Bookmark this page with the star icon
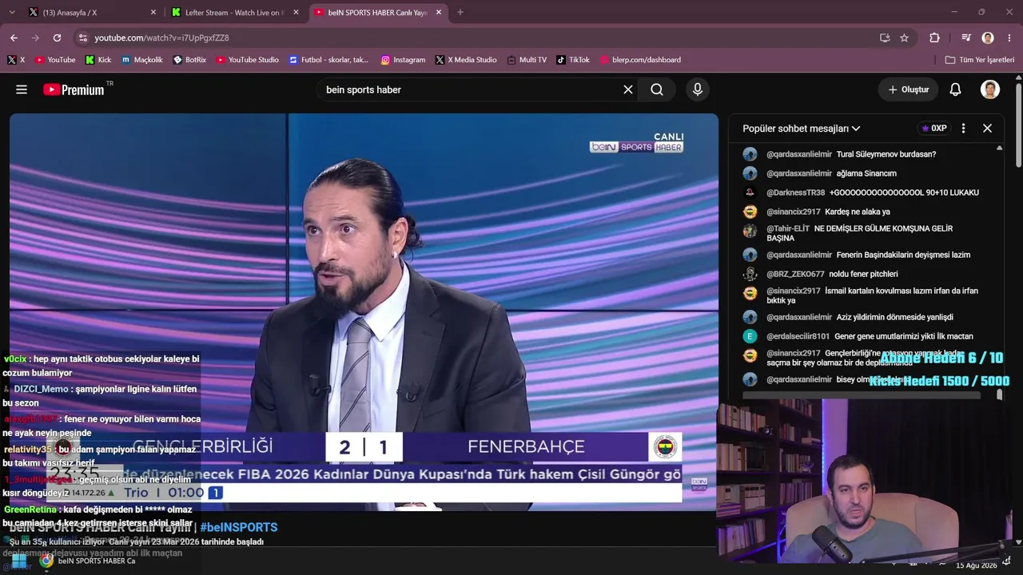 coord(904,38)
